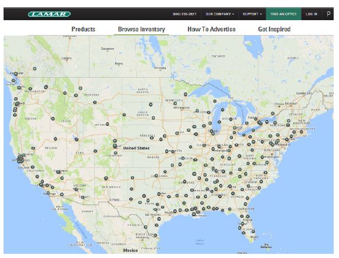Click the map marker near Vancouver
This screenshot has height=258, width=339.
[16, 74]
